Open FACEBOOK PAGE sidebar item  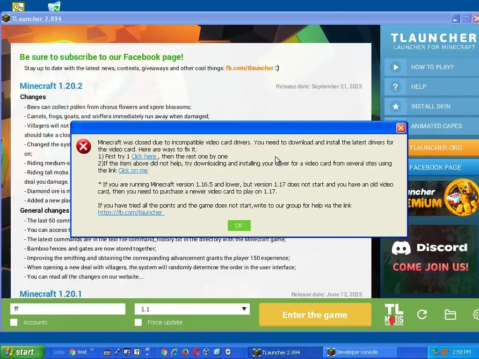[443, 167]
